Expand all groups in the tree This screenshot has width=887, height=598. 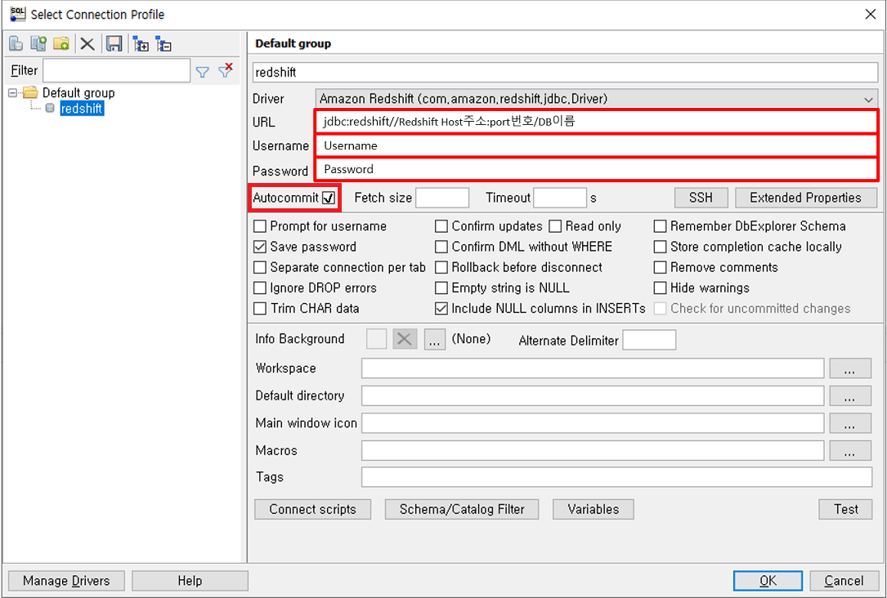pyautogui.click(x=141, y=43)
